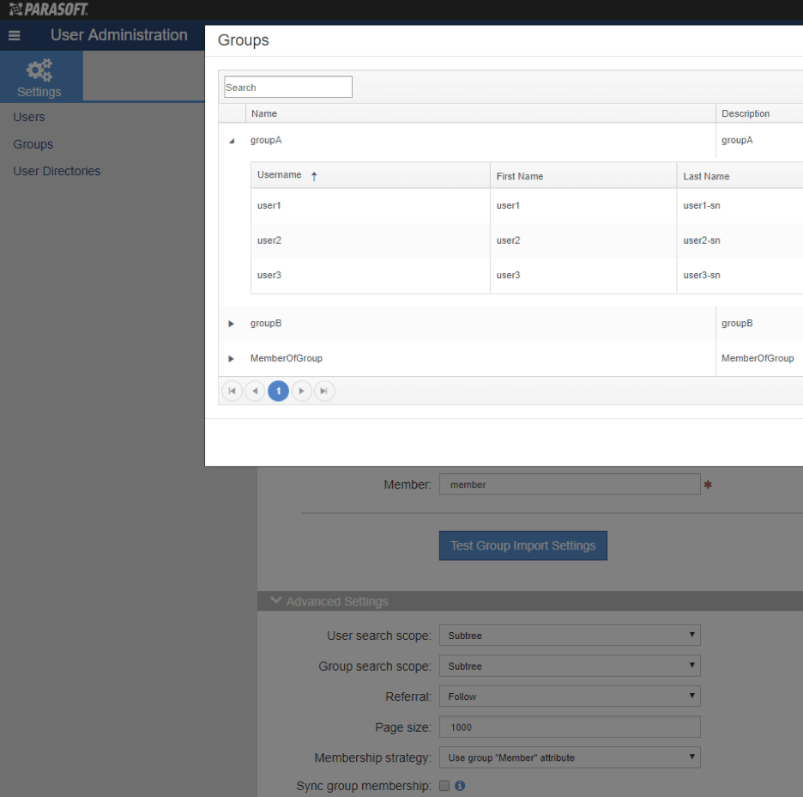The height and width of the screenshot is (797, 803).
Task: Toggle the Username column sort order
Action: (x=280, y=176)
